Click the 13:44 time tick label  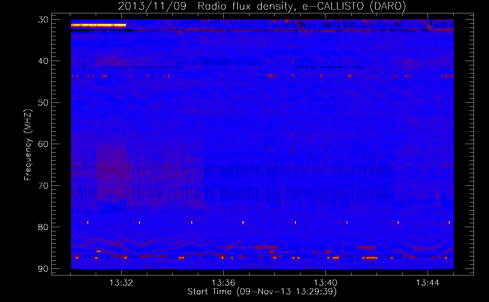click(428, 283)
